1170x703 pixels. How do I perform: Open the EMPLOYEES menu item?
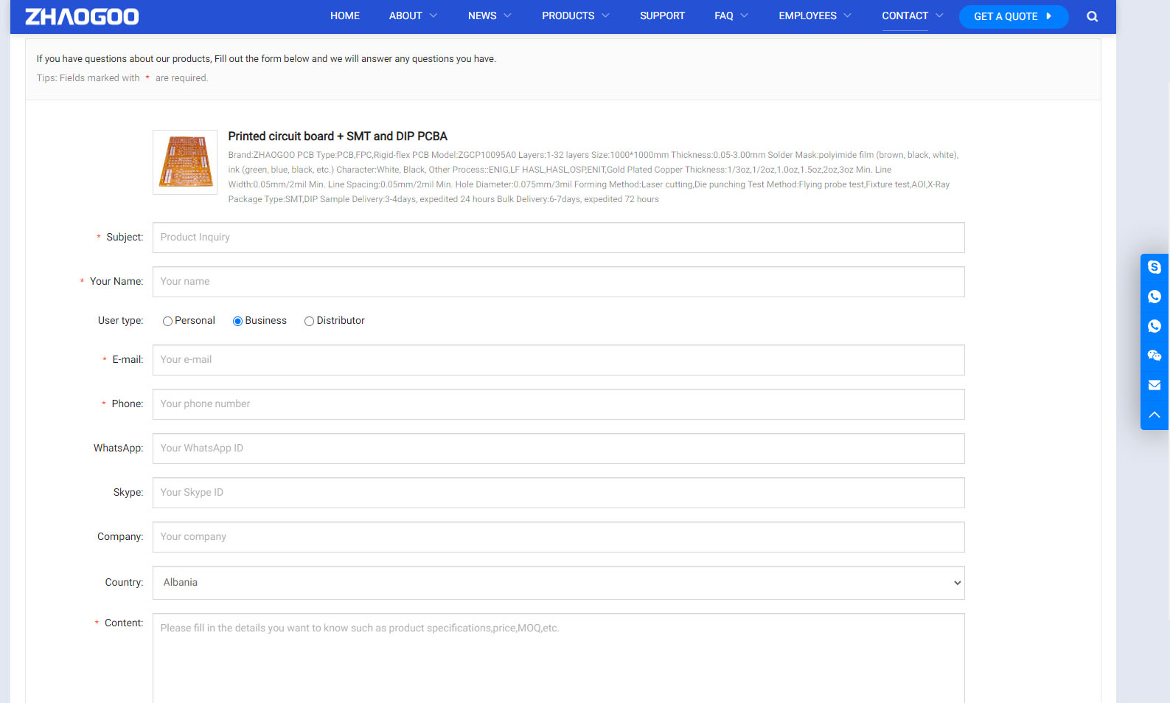pos(807,15)
